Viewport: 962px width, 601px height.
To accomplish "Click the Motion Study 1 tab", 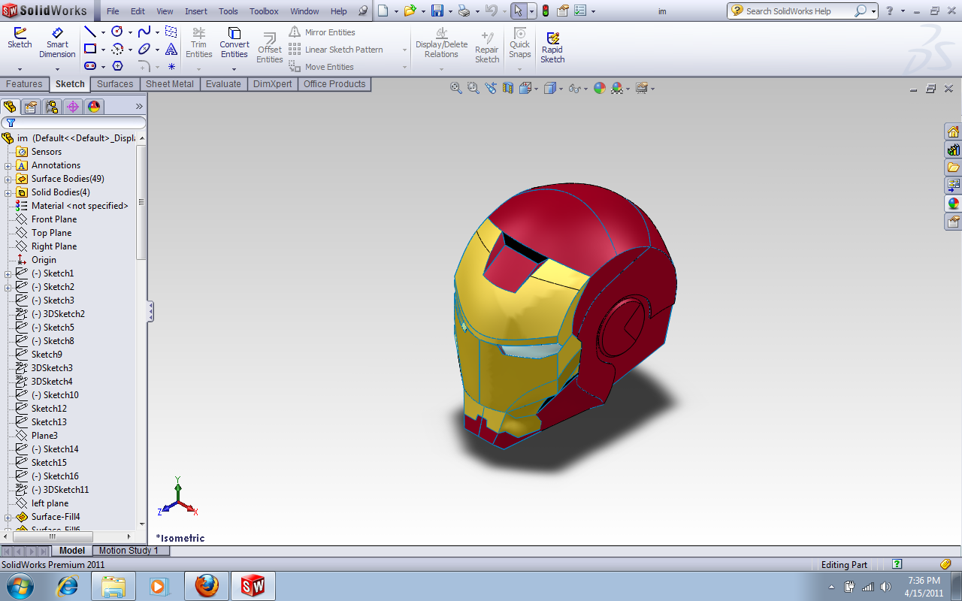I will coord(129,551).
